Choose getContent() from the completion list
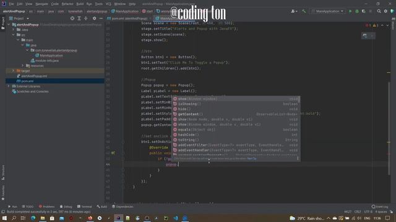 point(236,114)
